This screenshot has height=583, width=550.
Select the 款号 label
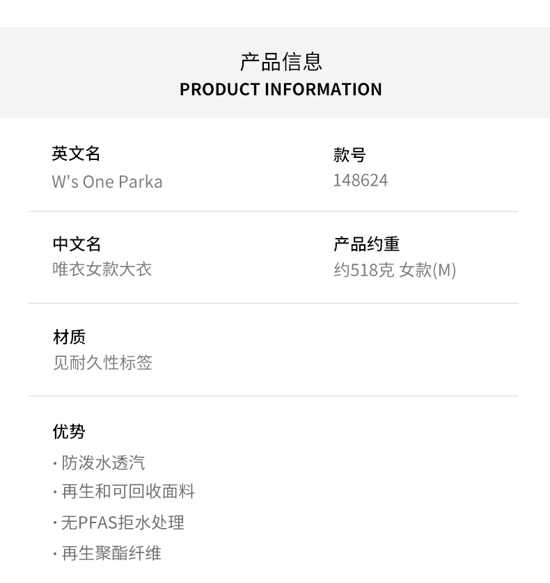click(349, 154)
